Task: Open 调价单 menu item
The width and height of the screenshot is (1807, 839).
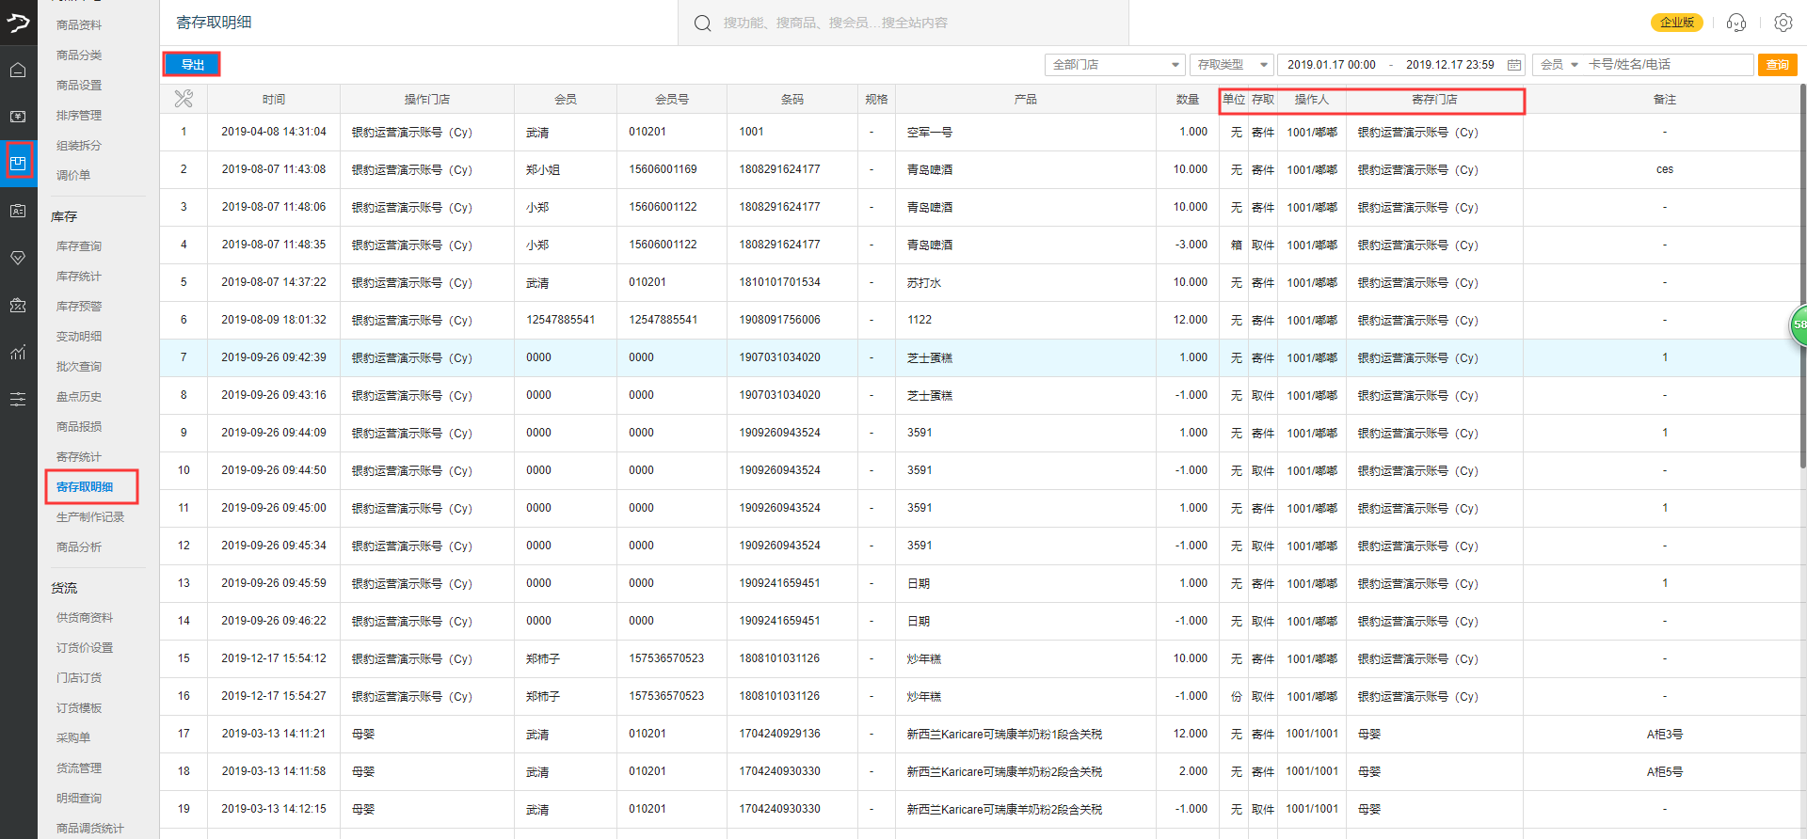Action: coord(73,176)
